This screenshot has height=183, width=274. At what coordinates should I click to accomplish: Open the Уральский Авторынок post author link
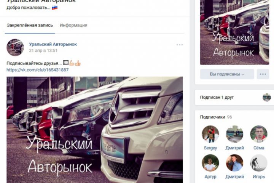(x=53, y=44)
